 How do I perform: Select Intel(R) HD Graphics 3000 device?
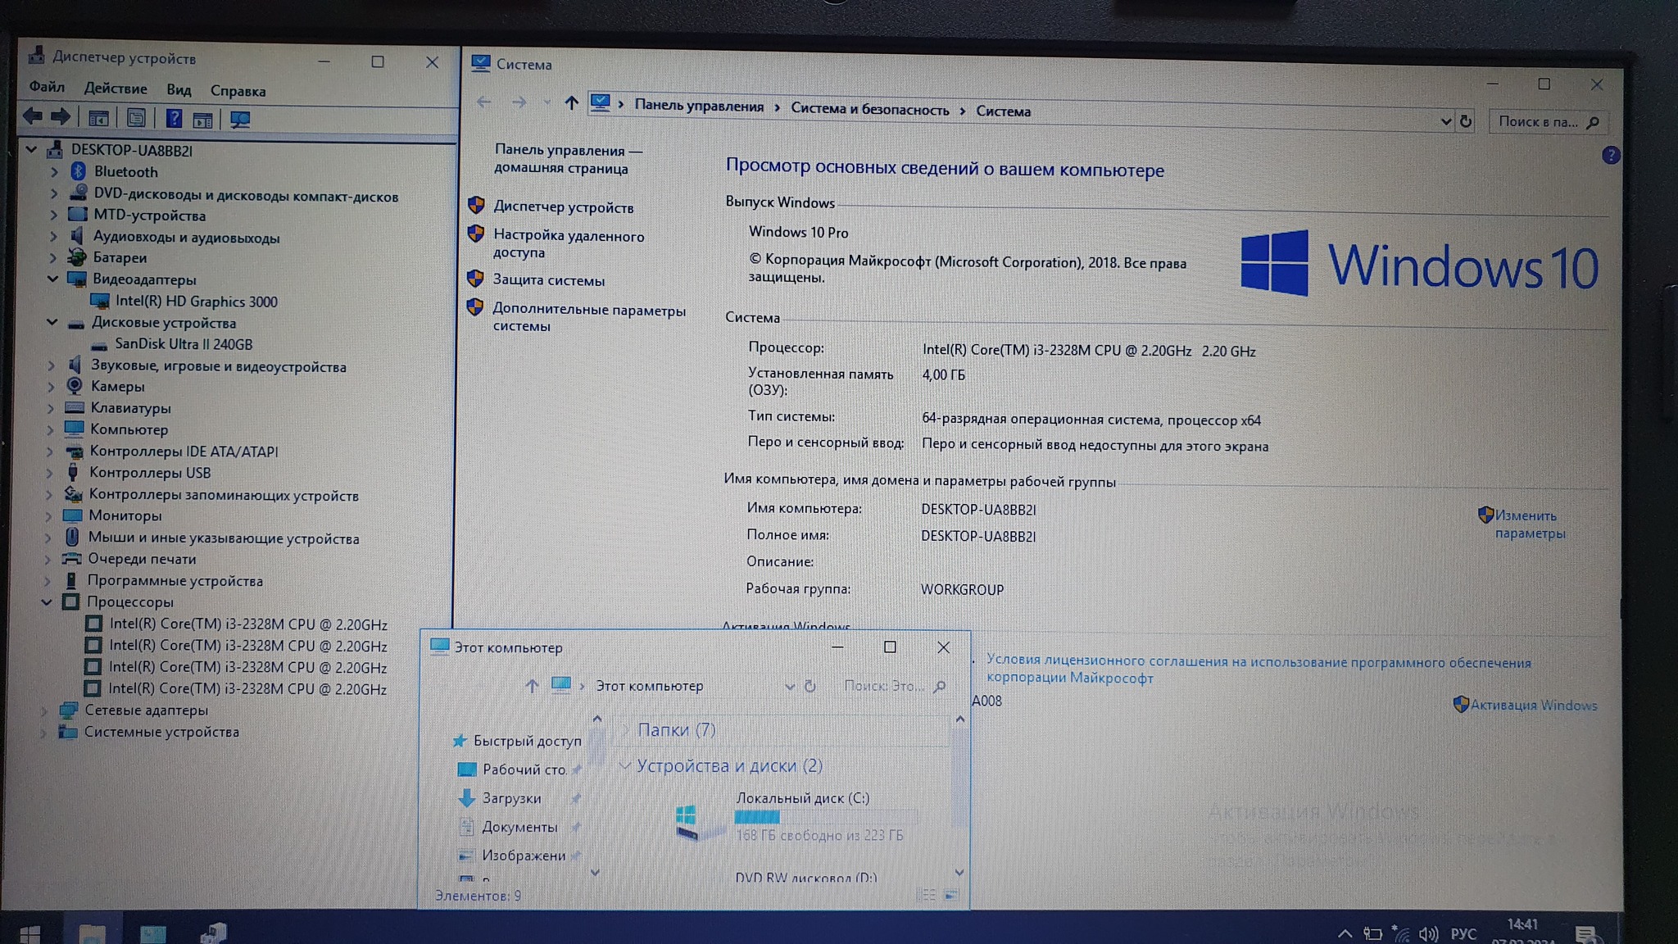point(196,302)
